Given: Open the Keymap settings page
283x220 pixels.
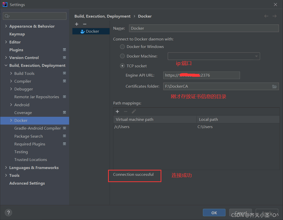Looking at the screenshot, I should 17,34.
